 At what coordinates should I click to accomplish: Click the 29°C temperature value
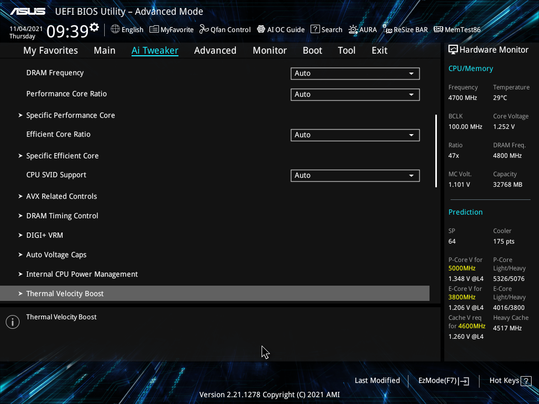[500, 98]
